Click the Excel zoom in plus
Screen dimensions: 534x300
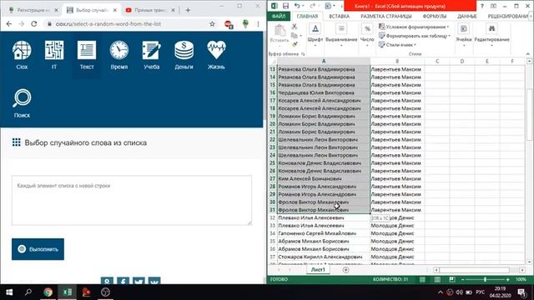click(x=508, y=280)
